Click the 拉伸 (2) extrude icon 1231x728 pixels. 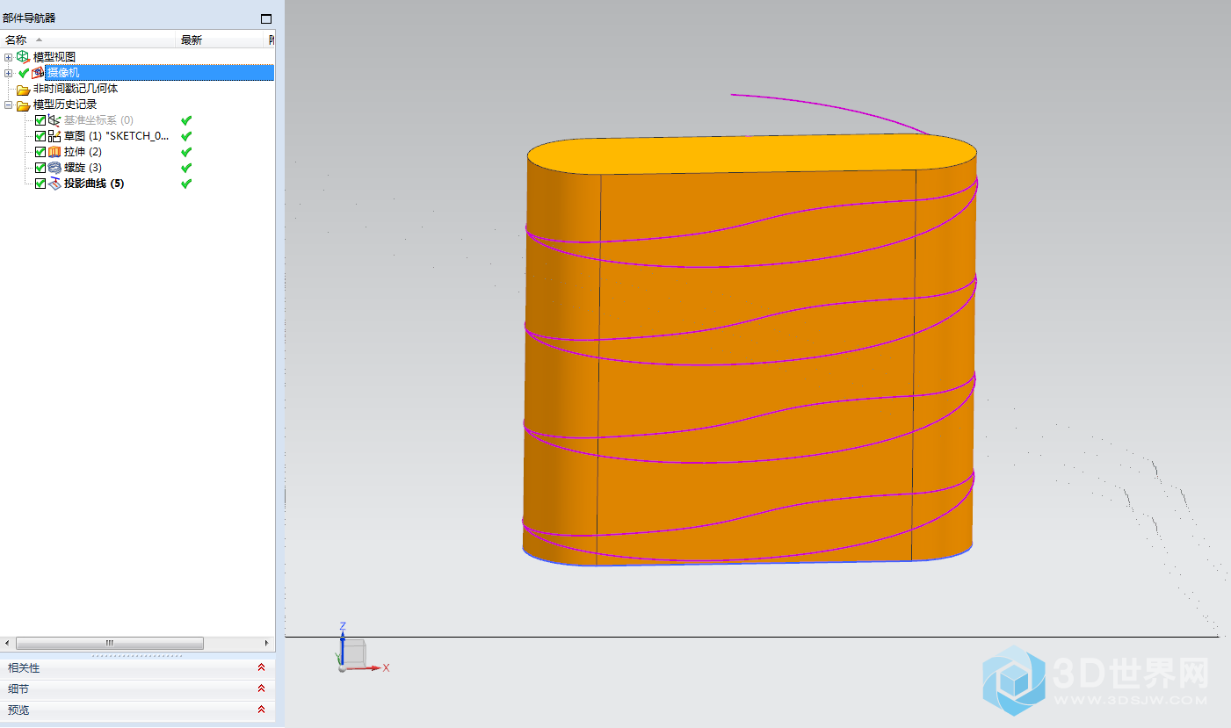[54, 152]
